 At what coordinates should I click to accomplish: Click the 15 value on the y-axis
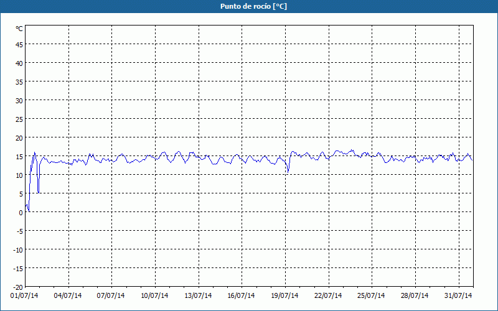[x=19, y=157]
